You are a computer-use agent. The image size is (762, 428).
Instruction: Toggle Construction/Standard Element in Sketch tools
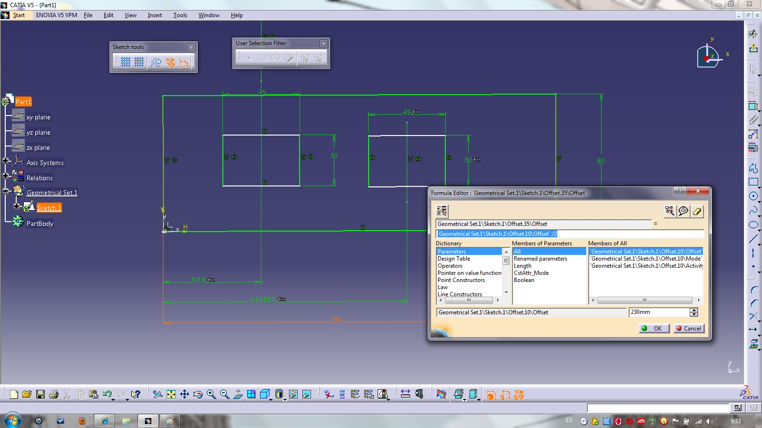pyautogui.click(x=156, y=62)
